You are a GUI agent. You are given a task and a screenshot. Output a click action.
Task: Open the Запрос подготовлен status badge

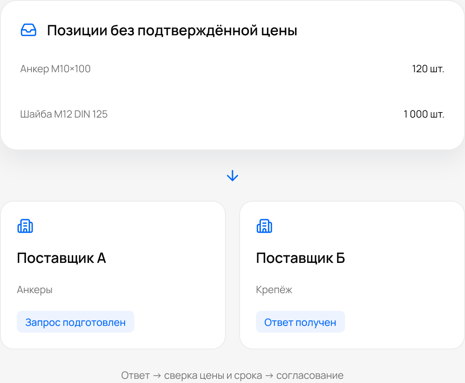pos(75,322)
